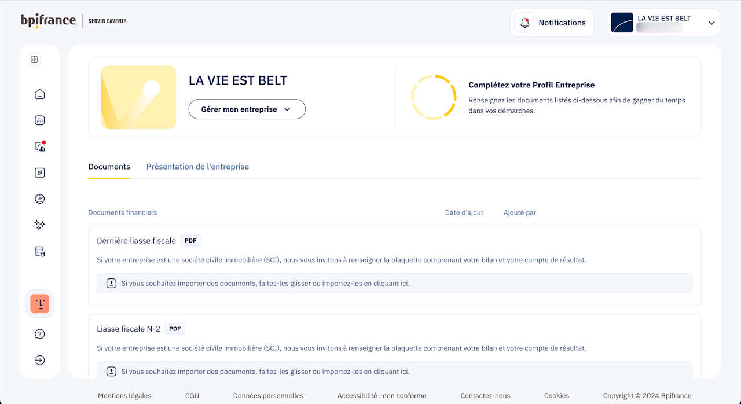The image size is (741, 404).
Task: Open the home icon in sidebar
Action: click(40, 94)
